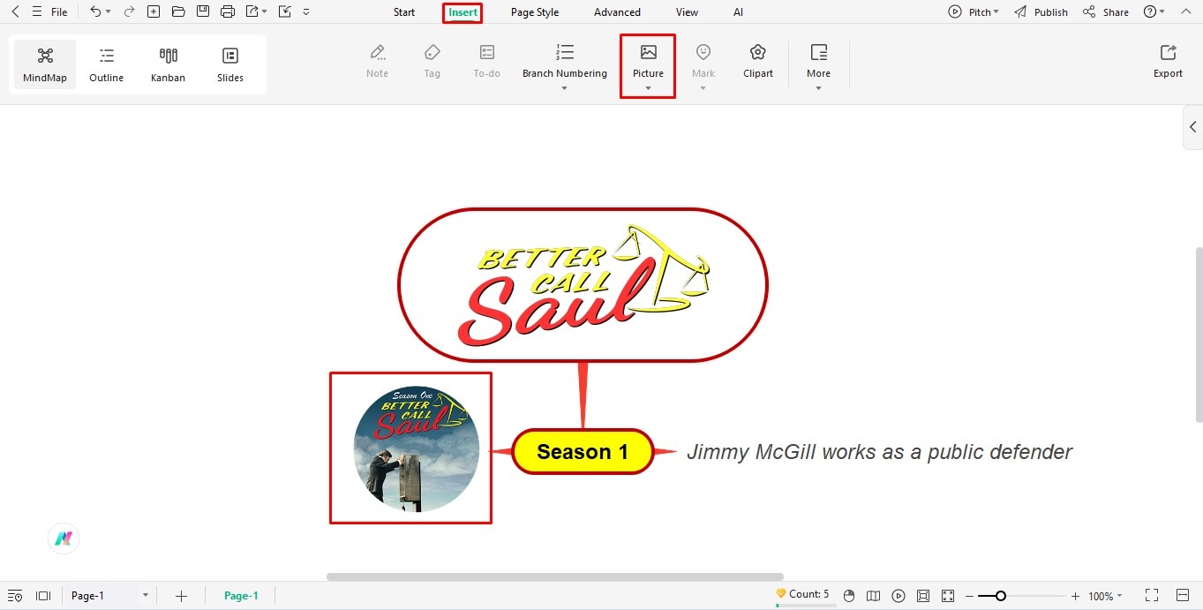Create a new document with the plus-box icon
The image size is (1203, 610).
point(154,11)
